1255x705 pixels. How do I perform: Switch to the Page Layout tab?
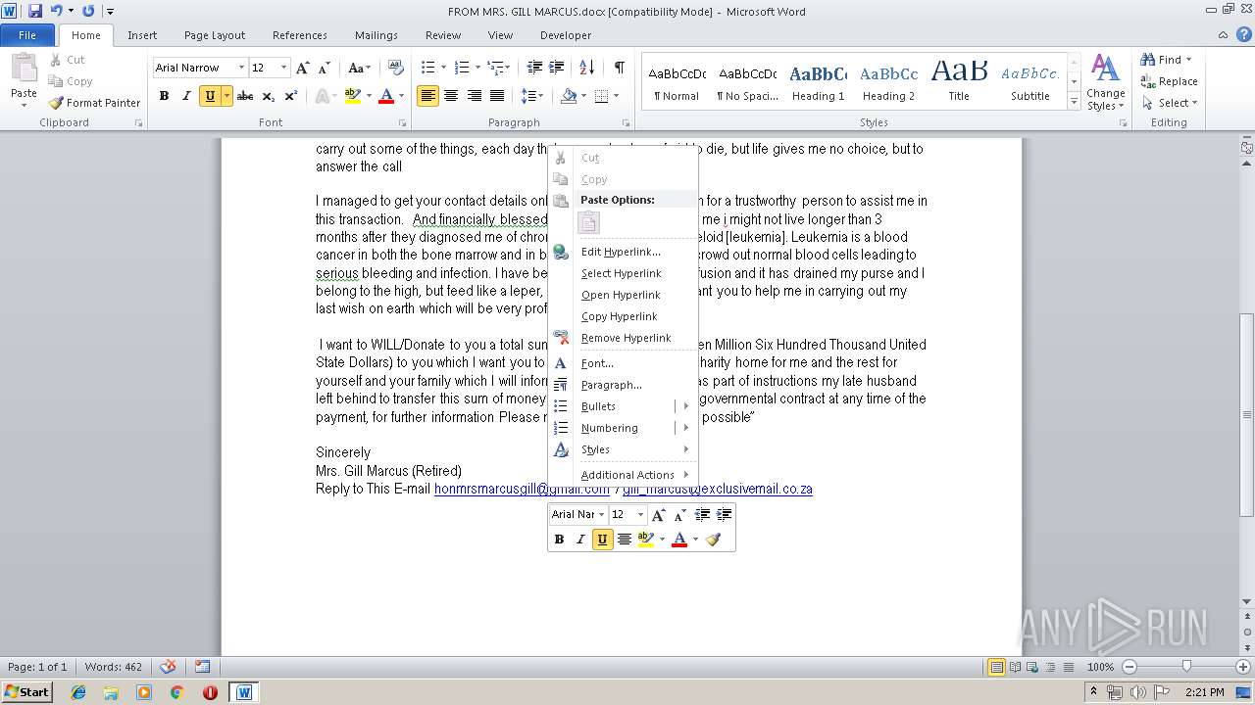coord(215,35)
